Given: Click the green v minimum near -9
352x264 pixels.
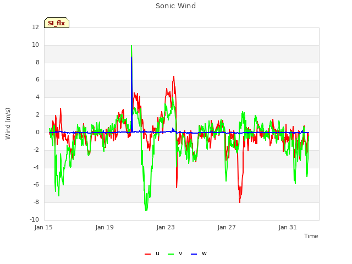Looking at the screenshot, I should [x=146, y=211].
